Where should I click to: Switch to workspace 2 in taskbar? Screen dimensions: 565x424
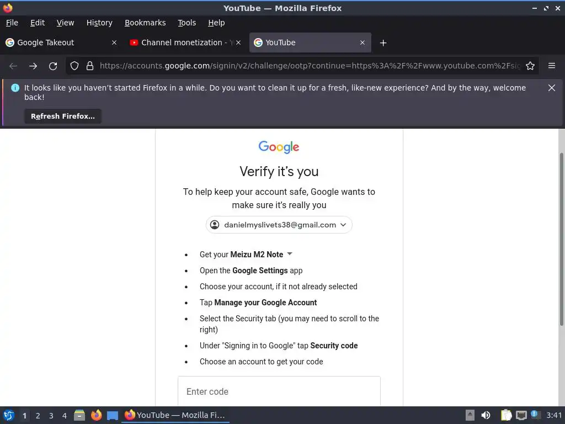[x=38, y=415]
